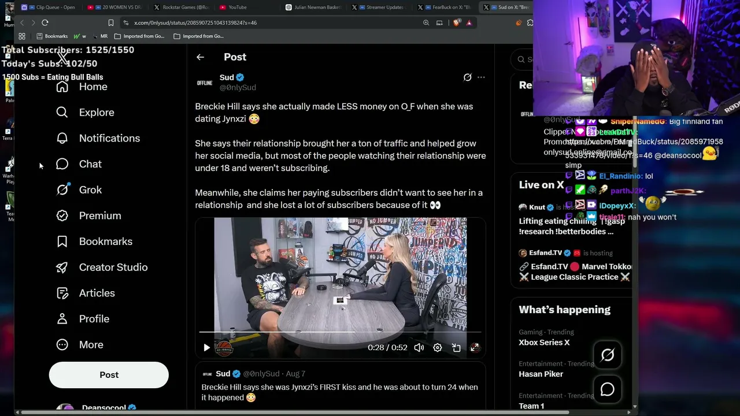Switch to the Julian Newman Basketball tab
This screenshot has height=416, width=740.
tap(313, 8)
